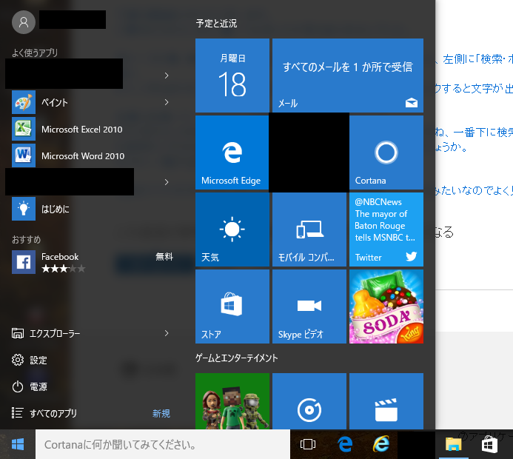Click the 予定と近況 group heading

217,24
